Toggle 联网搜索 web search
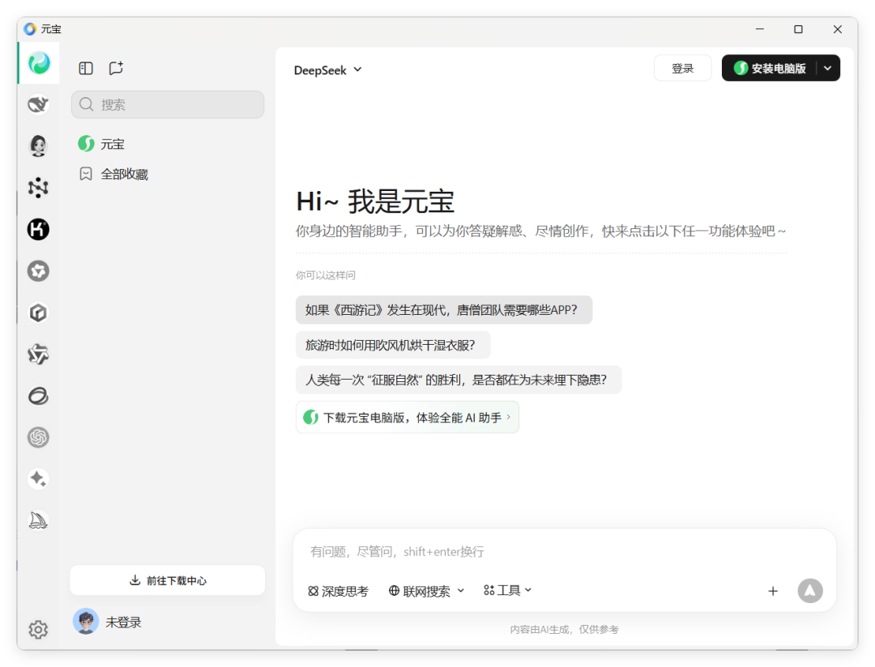Image resolution: width=875 pixels, height=667 pixels. click(419, 591)
